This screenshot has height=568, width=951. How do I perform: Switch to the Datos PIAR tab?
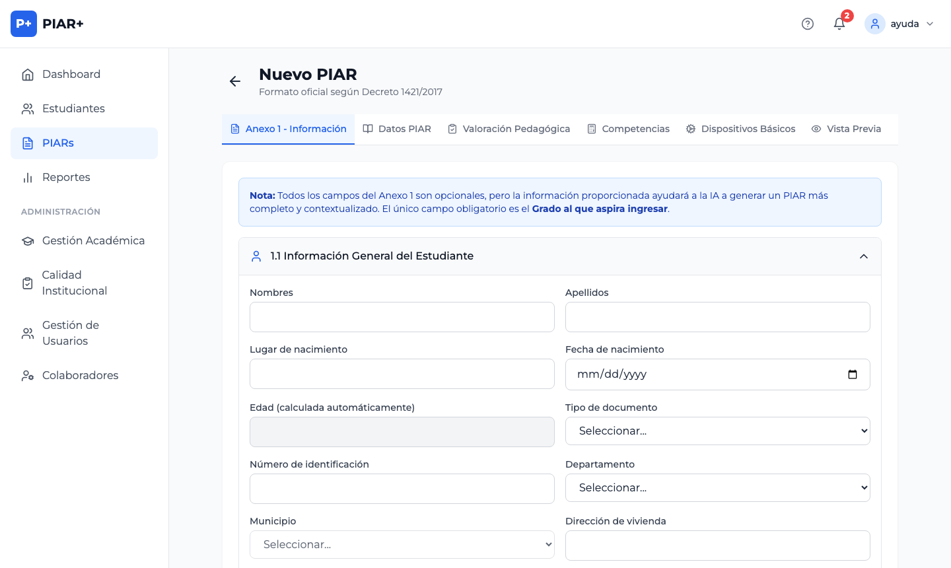coord(397,129)
